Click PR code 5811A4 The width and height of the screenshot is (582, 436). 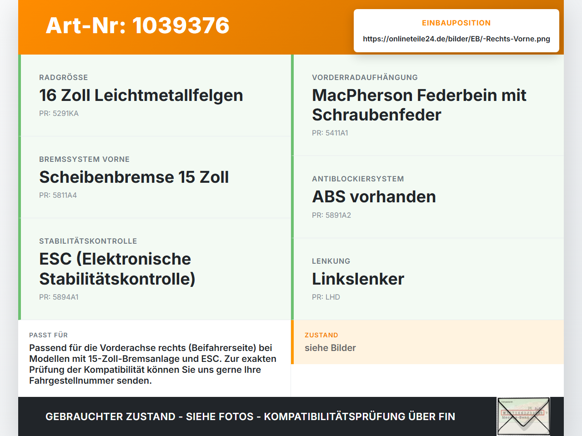tap(58, 195)
